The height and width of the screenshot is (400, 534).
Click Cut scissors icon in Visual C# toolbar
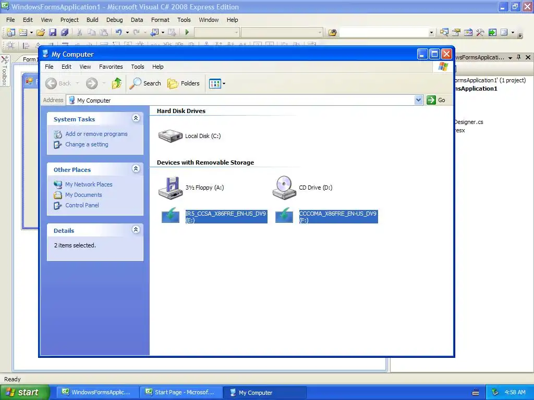(x=79, y=32)
